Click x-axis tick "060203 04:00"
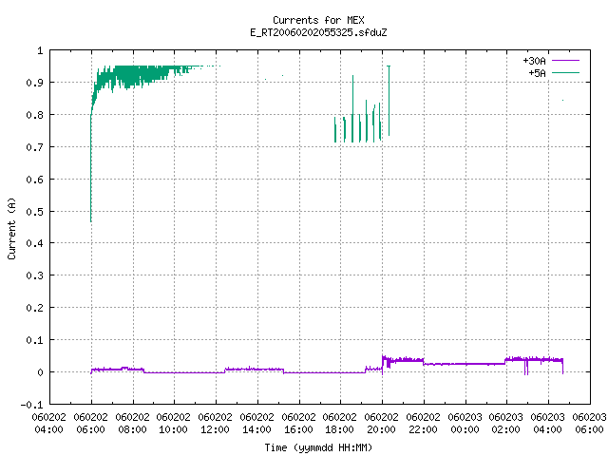 tap(547, 424)
